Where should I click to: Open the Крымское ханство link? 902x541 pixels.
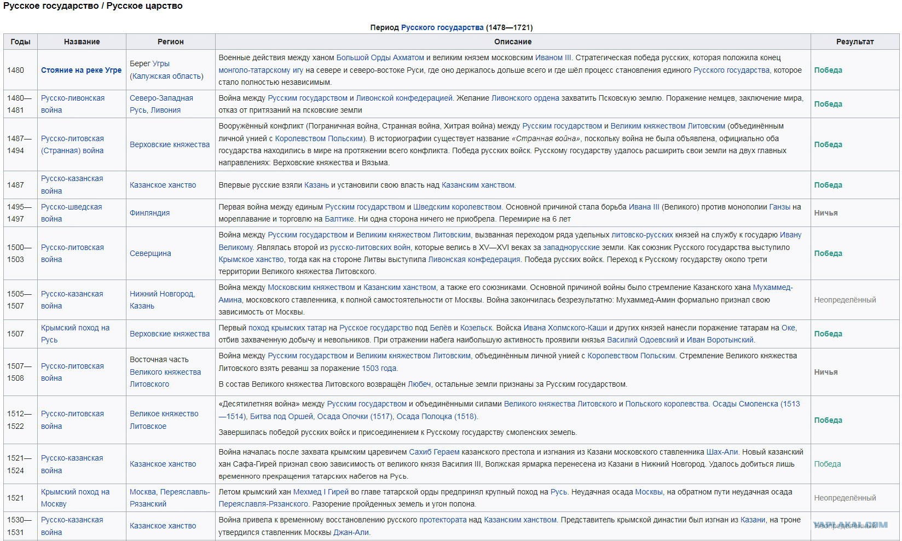pyautogui.click(x=251, y=259)
